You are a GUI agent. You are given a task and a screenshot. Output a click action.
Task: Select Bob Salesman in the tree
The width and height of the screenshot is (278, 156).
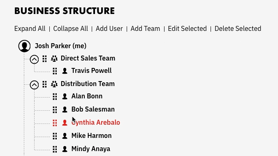coord(93,109)
